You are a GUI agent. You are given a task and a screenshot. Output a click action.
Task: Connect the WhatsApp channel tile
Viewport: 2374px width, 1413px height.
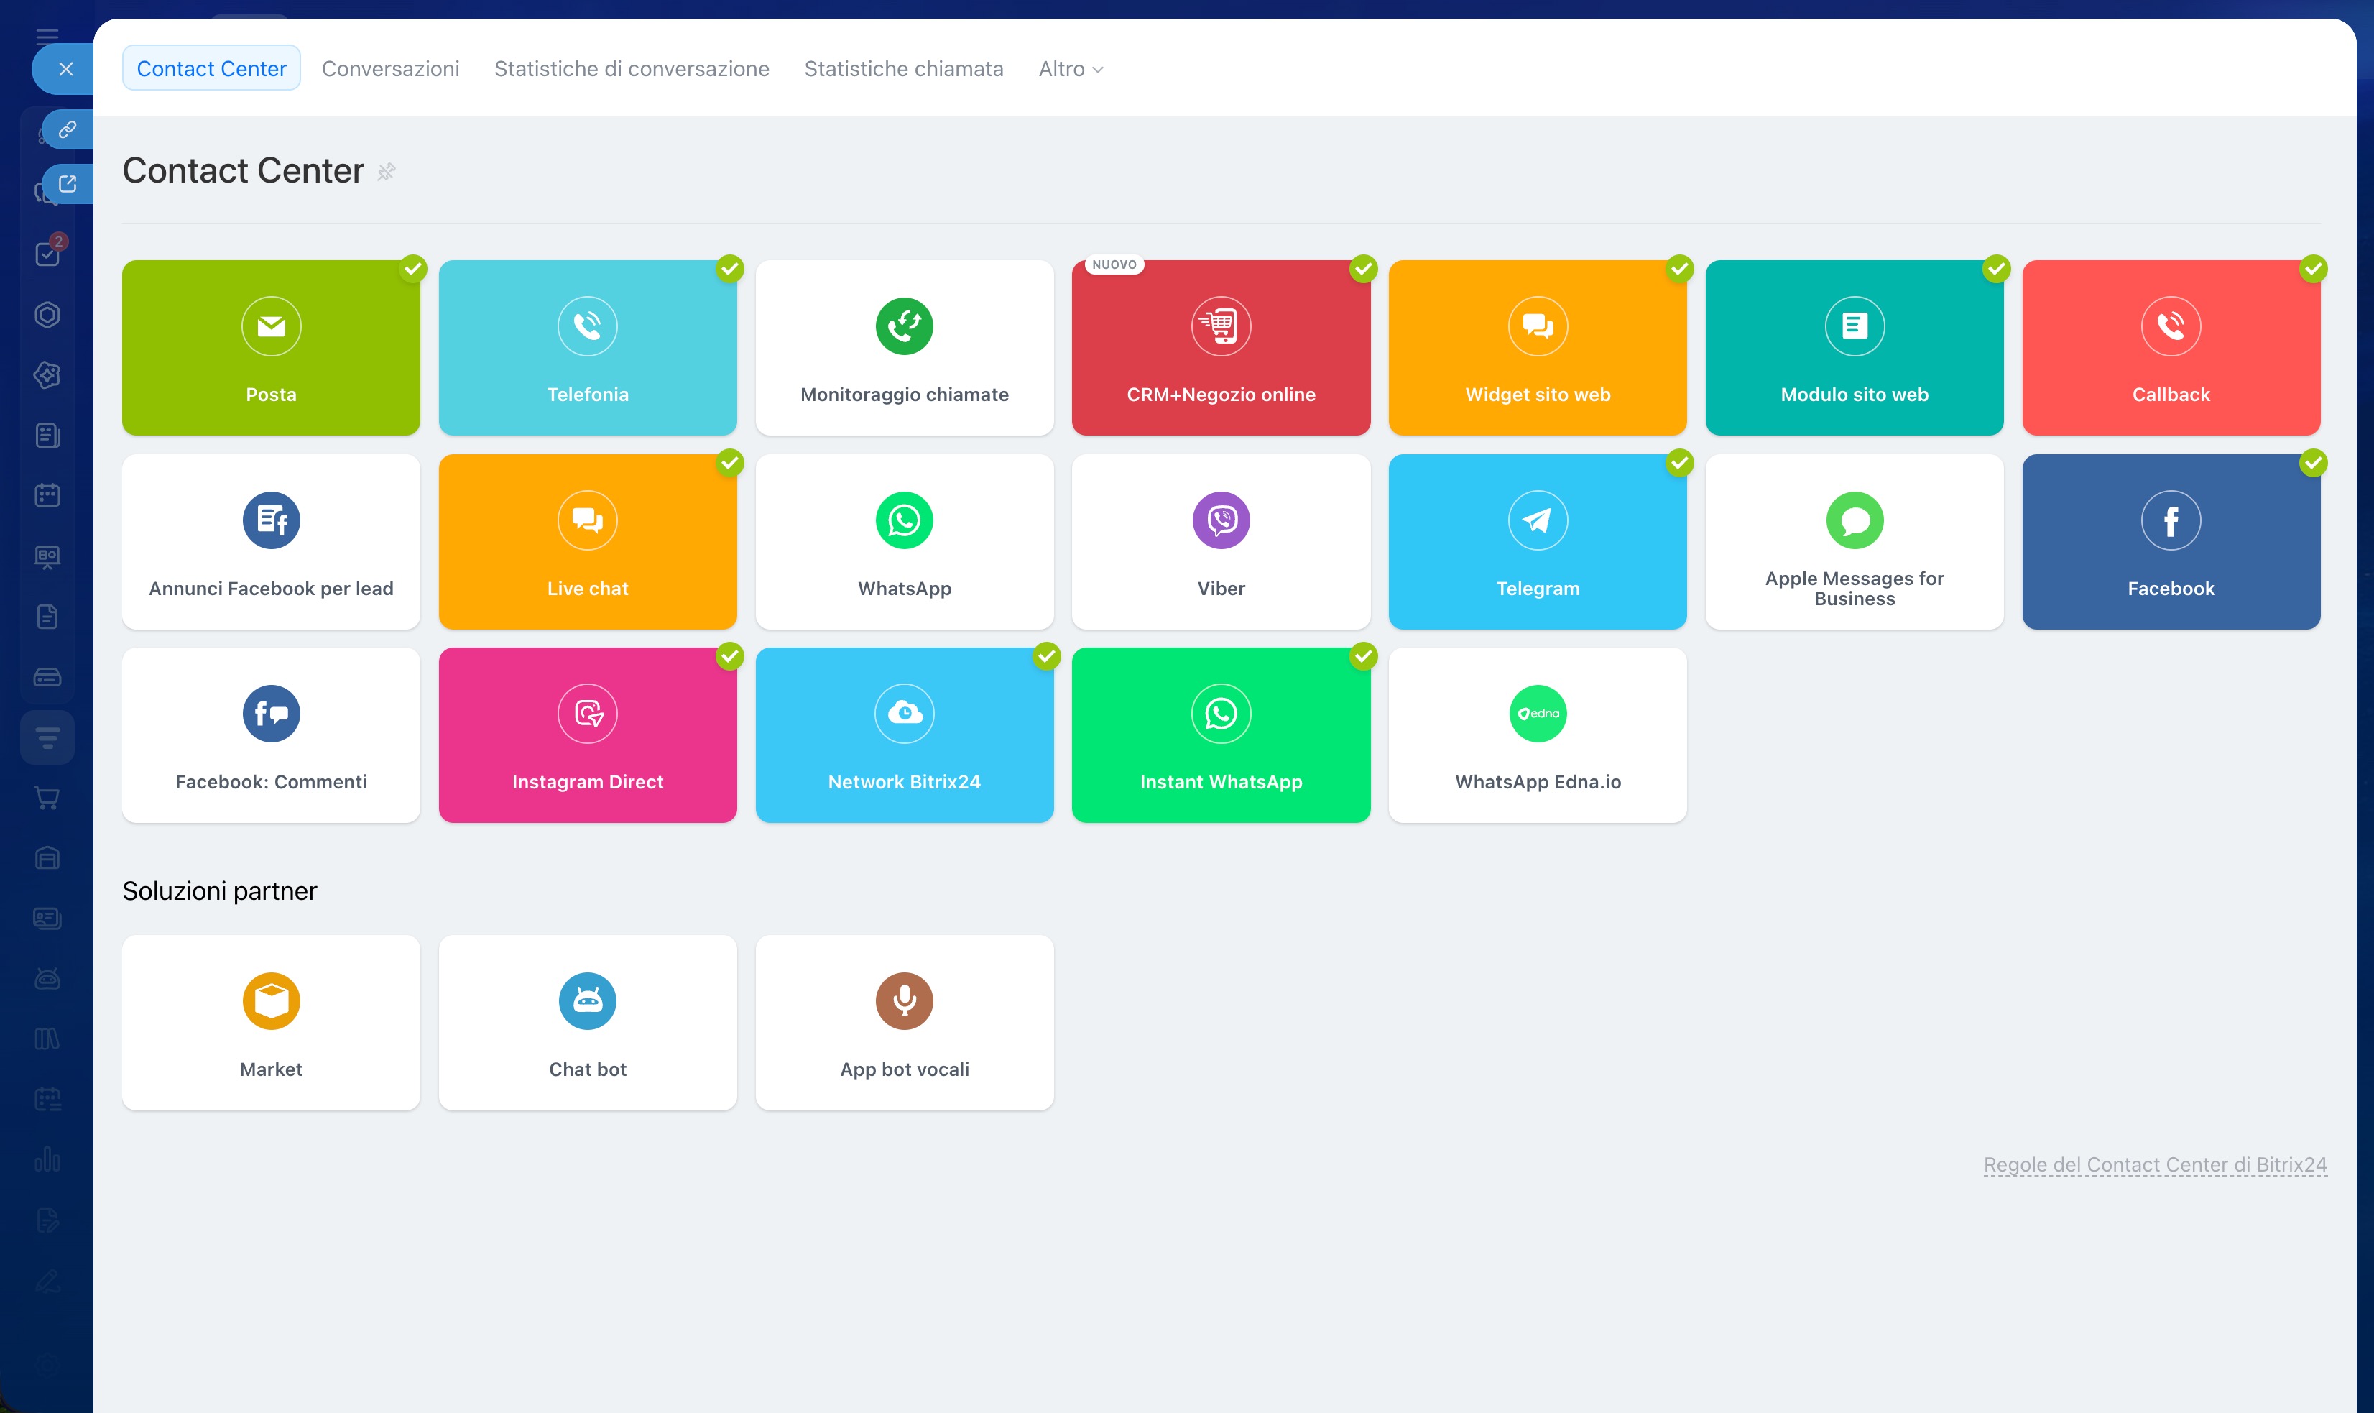pyautogui.click(x=905, y=542)
